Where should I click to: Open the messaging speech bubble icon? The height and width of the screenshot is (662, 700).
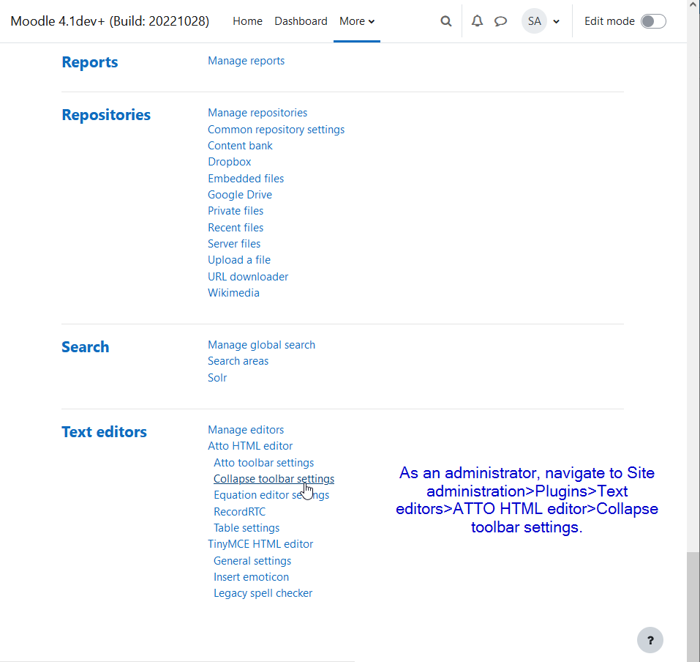[x=500, y=21]
